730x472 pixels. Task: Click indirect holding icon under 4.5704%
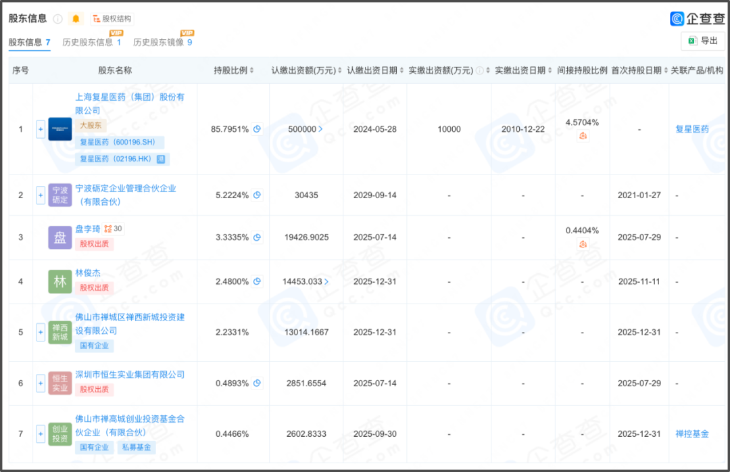click(x=583, y=136)
